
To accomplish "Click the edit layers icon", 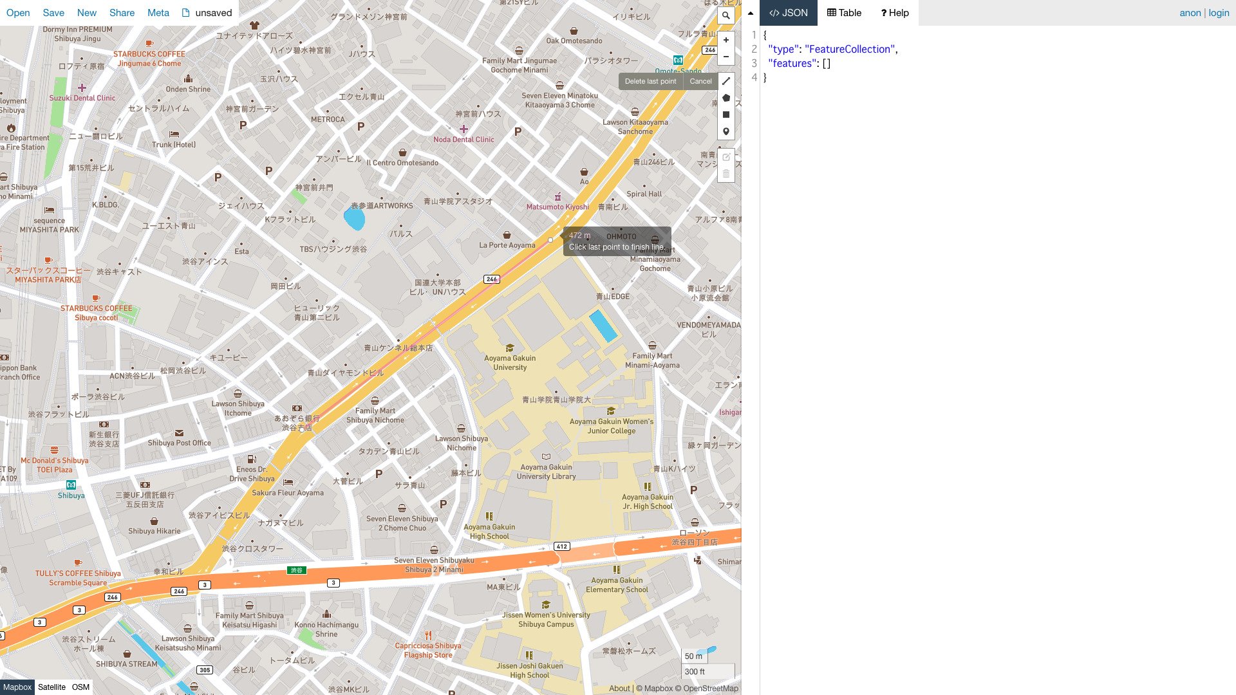I will coord(726,157).
